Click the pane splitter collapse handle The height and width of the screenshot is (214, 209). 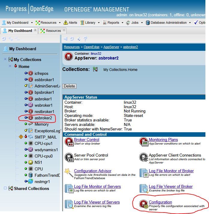[61, 129]
